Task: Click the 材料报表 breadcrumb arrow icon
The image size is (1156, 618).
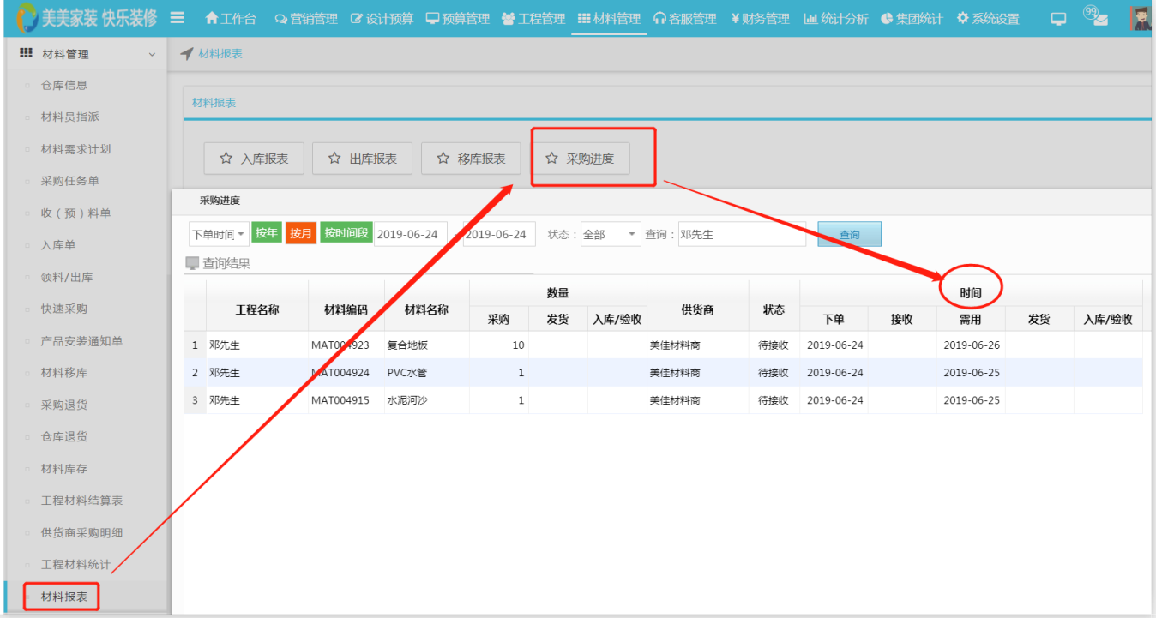Action: [187, 54]
